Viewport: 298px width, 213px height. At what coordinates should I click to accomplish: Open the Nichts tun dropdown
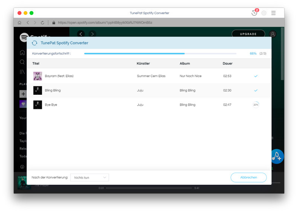click(89, 178)
